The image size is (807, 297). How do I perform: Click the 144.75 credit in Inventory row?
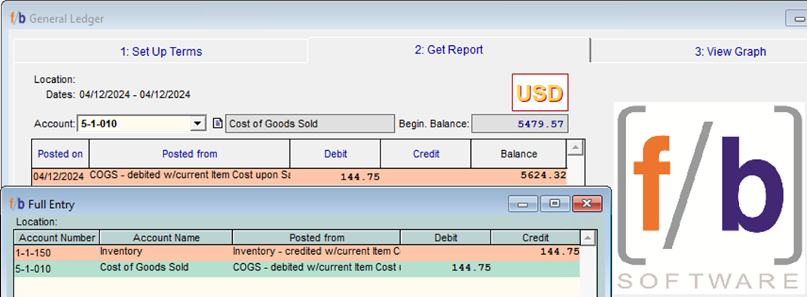point(560,253)
